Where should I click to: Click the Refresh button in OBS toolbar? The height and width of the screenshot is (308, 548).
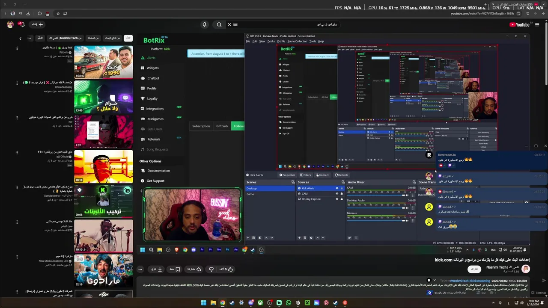point(341,175)
